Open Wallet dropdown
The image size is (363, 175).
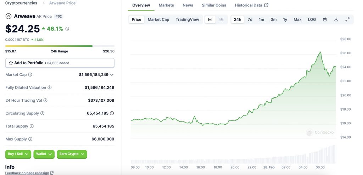44,154
